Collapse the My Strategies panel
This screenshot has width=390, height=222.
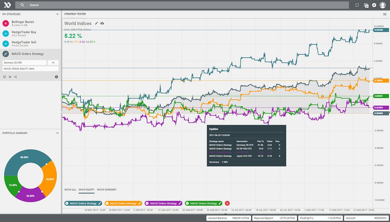[58, 14]
